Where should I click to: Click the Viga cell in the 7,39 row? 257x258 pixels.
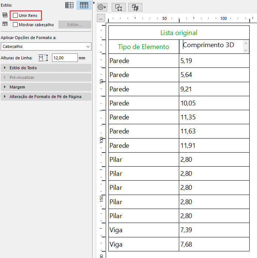click(144, 230)
